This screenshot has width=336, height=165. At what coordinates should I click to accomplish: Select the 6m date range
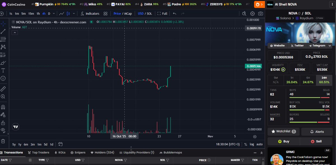point(26,144)
